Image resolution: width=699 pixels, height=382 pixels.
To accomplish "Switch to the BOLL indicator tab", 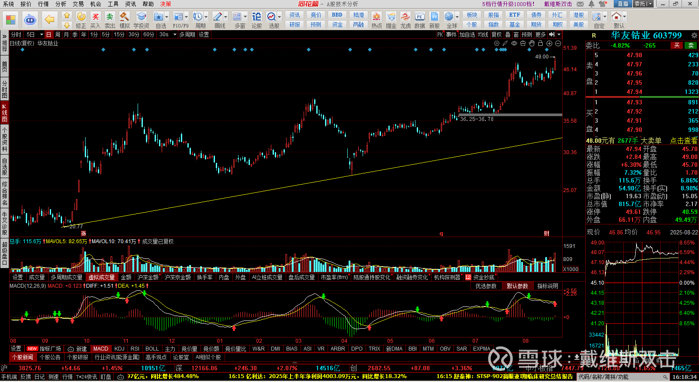I will tap(152, 349).
